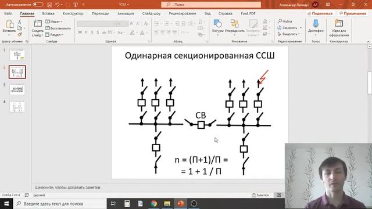Switch to the Анимация tab
This screenshot has height=209, width=372.
pyautogui.click(x=126, y=13)
